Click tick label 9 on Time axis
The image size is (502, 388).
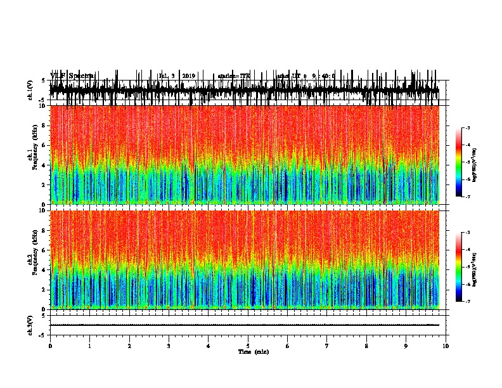[406, 346]
